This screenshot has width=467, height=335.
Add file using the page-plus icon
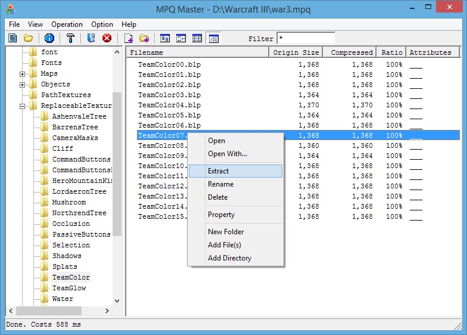tap(129, 38)
